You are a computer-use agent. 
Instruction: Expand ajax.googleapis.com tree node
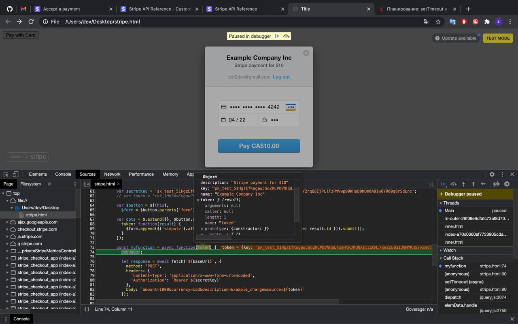[7, 222]
